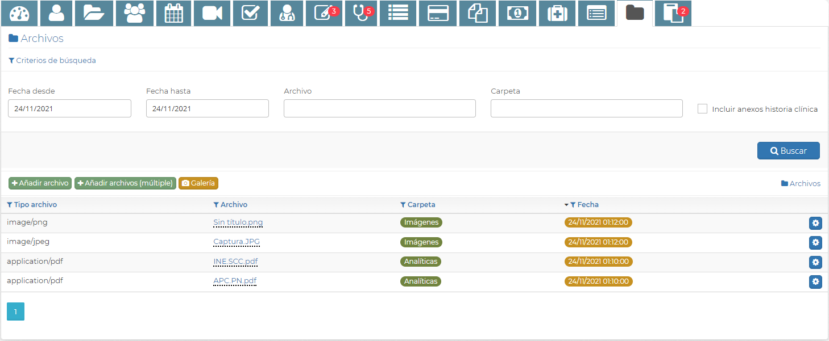
Task: Open the money bill tab
Action: tap(517, 14)
